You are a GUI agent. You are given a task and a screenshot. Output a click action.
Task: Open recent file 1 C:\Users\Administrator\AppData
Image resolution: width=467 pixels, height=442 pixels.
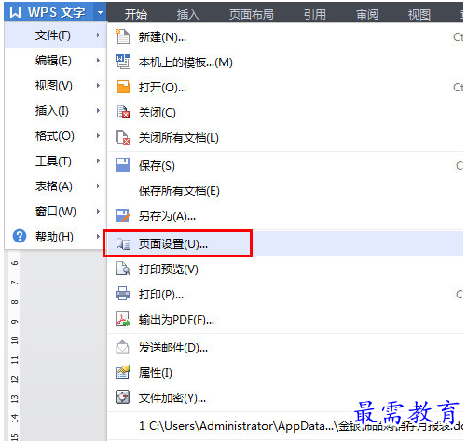(x=285, y=425)
